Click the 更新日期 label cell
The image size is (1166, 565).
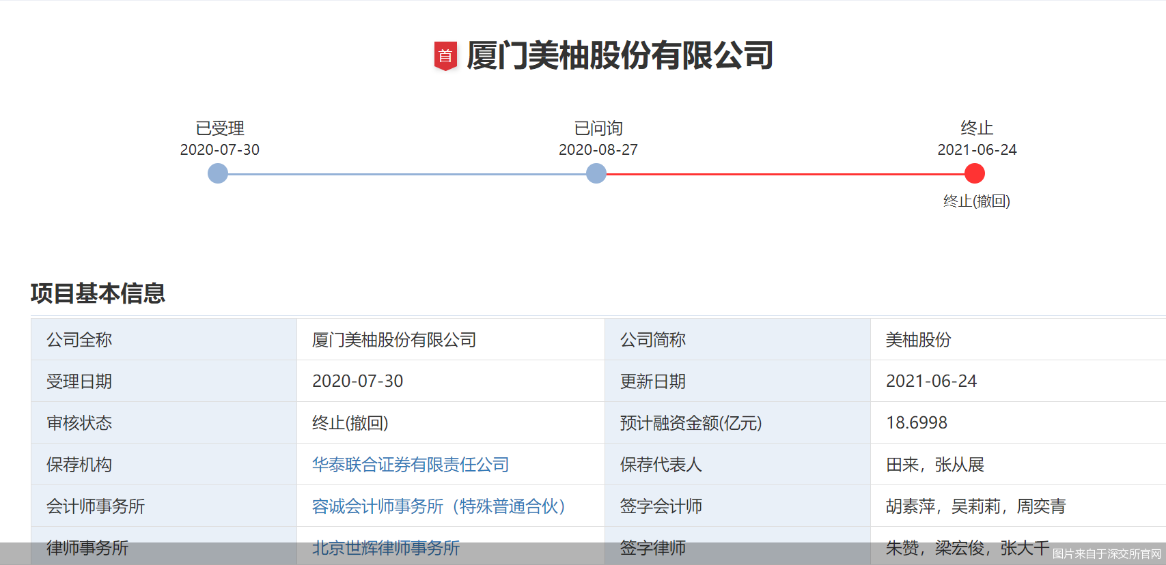pyautogui.click(x=738, y=381)
